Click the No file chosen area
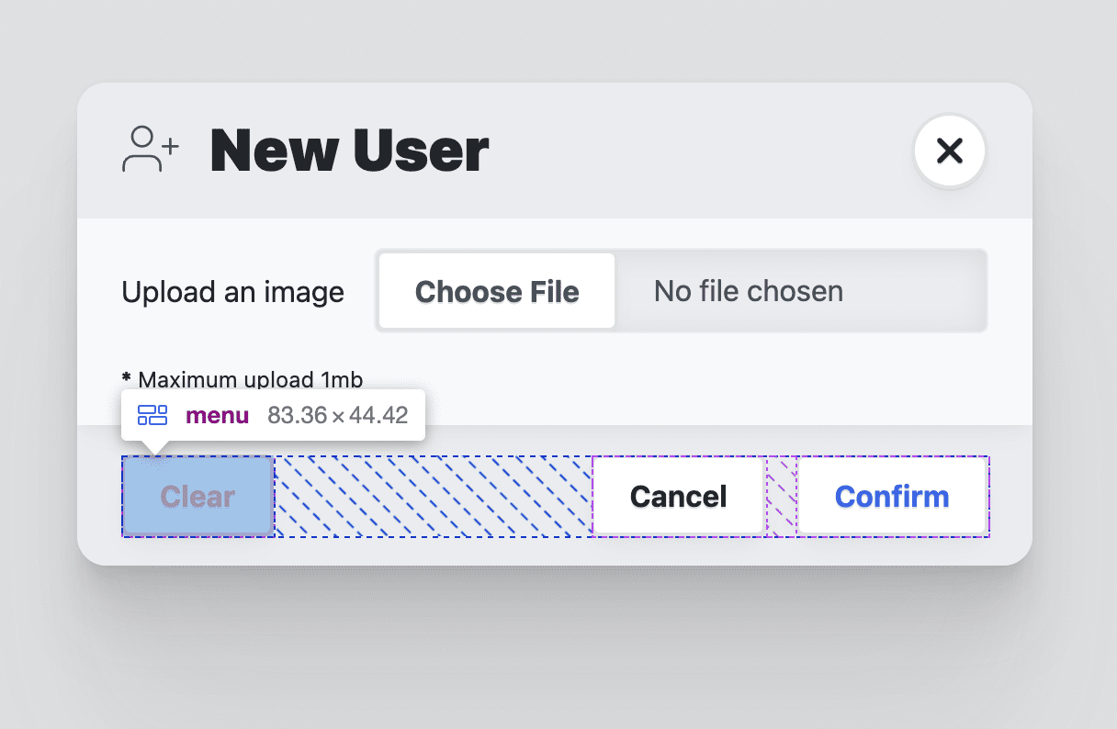1117x729 pixels. click(747, 291)
